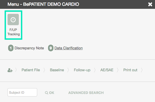The image size is (155, 102).
Task: Focus the Subject ID input field
Action: pyautogui.click(x=22, y=92)
